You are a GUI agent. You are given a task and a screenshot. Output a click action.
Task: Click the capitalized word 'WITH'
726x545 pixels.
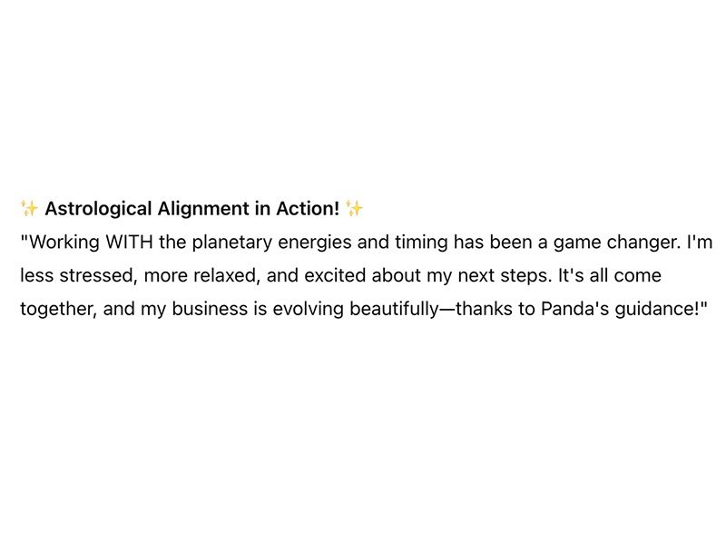point(129,242)
